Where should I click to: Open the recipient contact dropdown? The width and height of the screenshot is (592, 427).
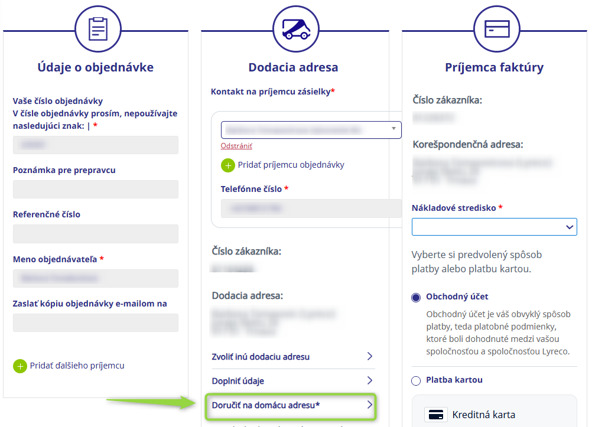coord(311,129)
